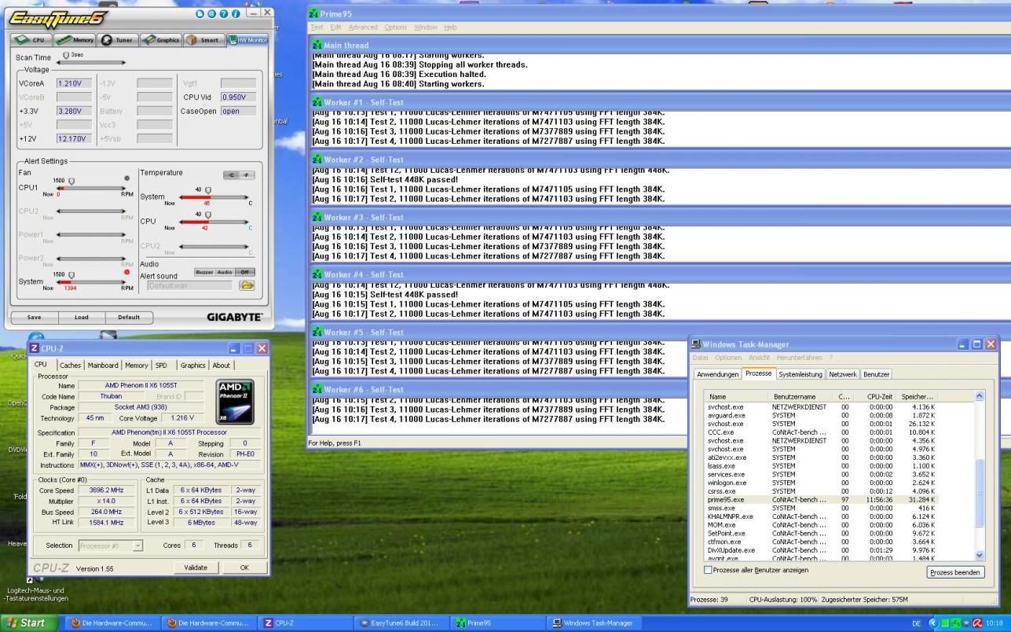Open the Memory tab in EasyTune6

click(x=75, y=40)
